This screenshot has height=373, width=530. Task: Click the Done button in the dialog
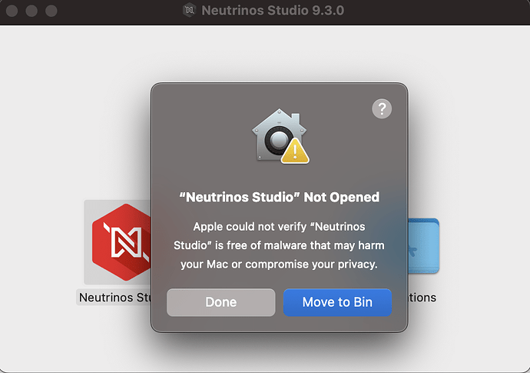pos(220,302)
